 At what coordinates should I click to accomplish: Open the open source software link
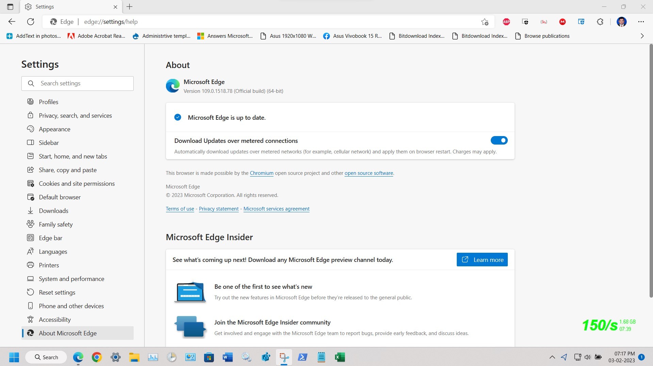(x=369, y=173)
